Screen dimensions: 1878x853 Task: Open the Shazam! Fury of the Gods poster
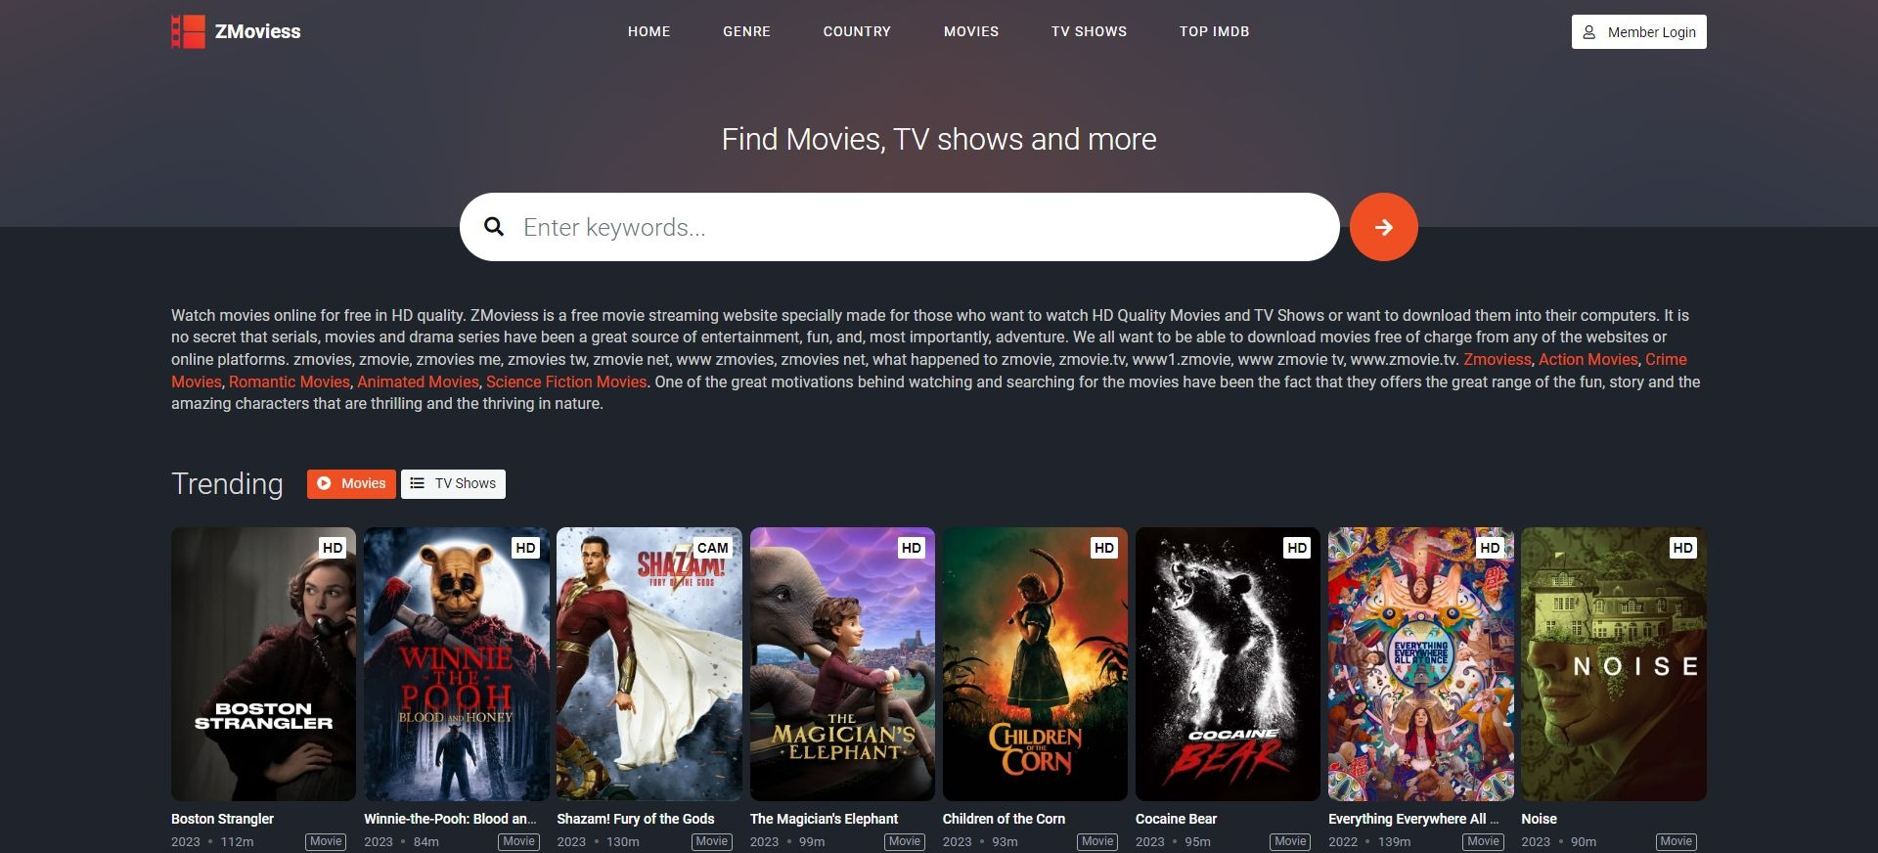pos(648,664)
